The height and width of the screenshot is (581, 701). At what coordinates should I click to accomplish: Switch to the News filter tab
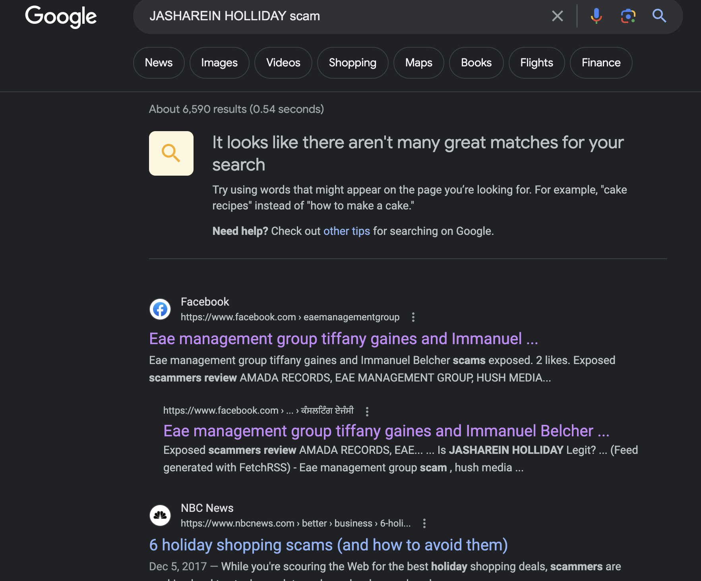point(159,63)
